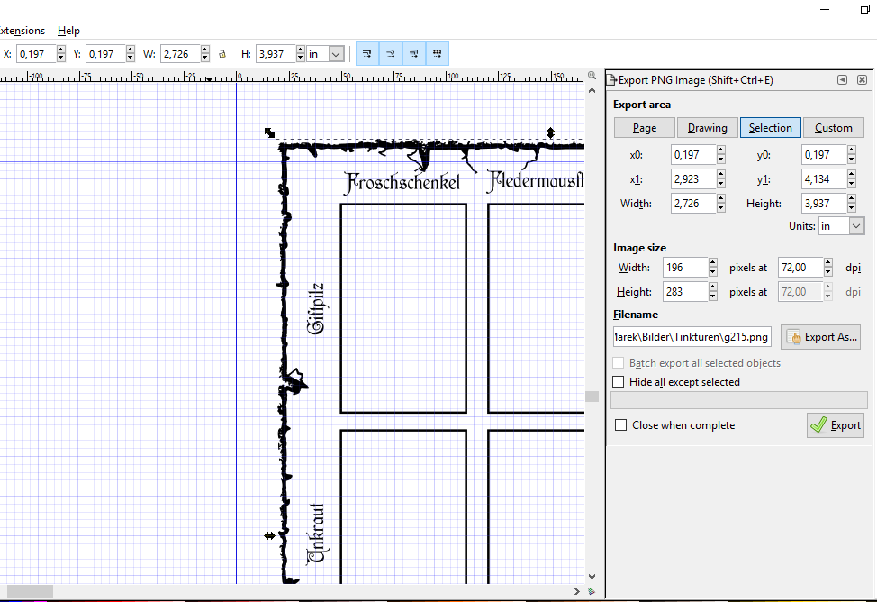This screenshot has width=877, height=602.
Task: Open the Units dropdown in the Export panel
Action: (841, 225)
